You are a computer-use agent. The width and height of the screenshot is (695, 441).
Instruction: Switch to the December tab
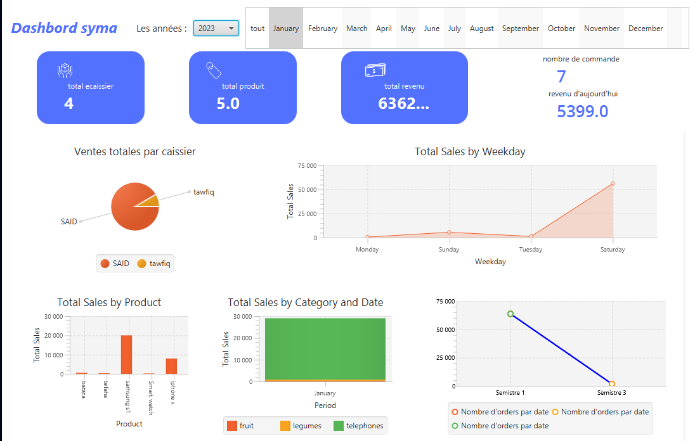[x=646, y=28]
